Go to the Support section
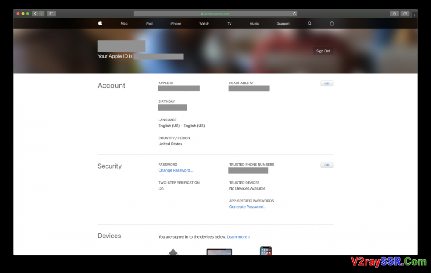This screenshot has height=273, width=431. point(283,24)
